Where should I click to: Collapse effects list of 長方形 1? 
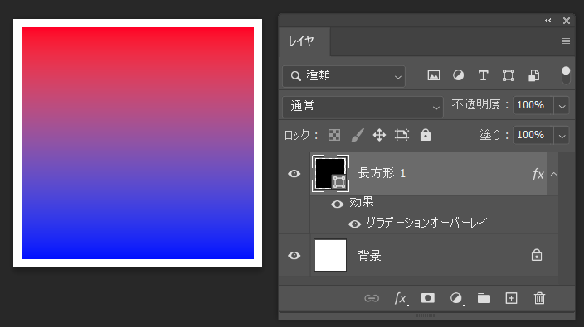click(554, 174)
